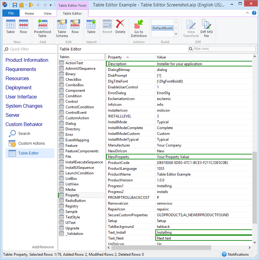Add a Predefined Table
Screen dimensions: 260x260
pyautogui.click(x=43, y=28)
